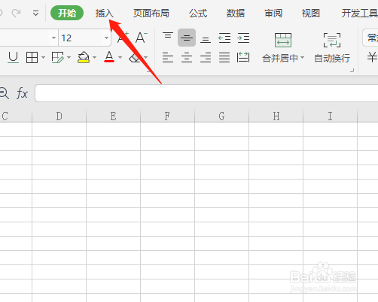Select column G header
The width and height of the screenshot is (378, 302).
[221, 116]
